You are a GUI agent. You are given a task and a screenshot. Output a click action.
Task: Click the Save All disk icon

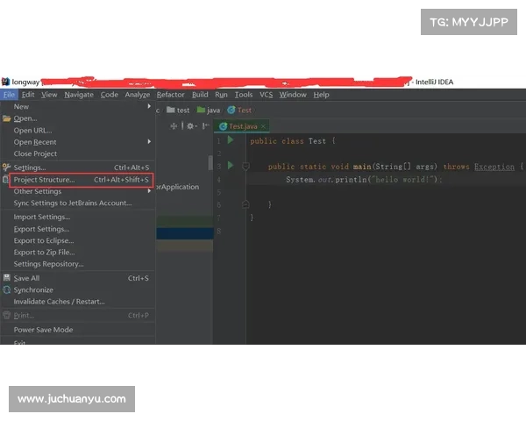coord(7,278)
